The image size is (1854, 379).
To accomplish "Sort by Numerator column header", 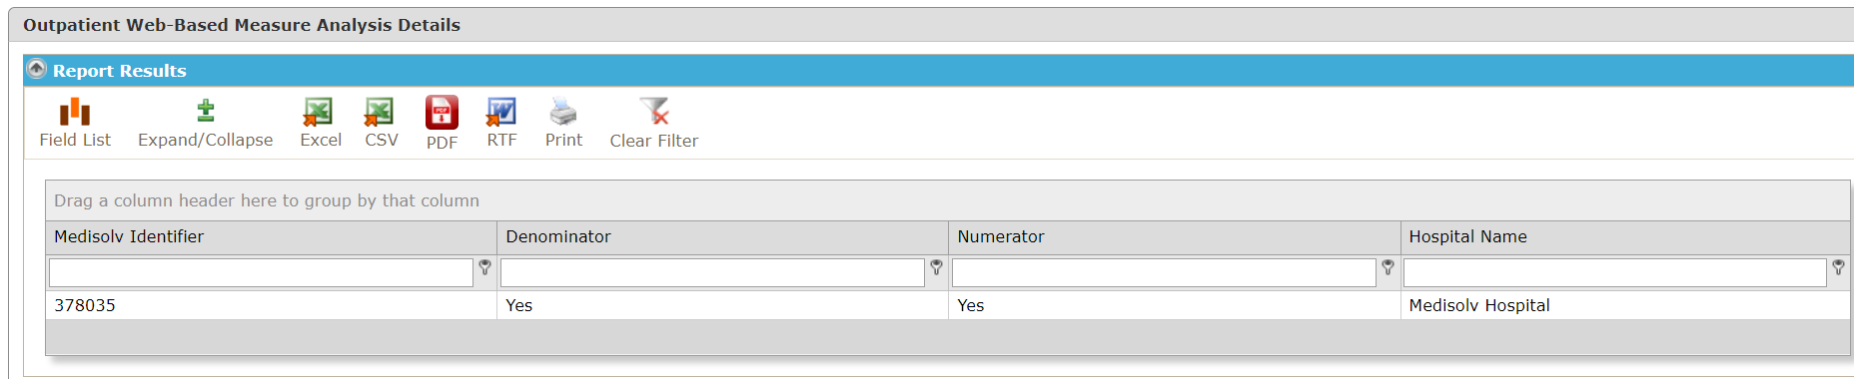I will pos(1174,237).
